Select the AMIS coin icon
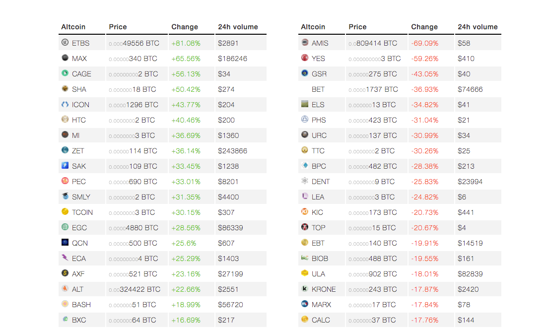 [x=304, y=43]
